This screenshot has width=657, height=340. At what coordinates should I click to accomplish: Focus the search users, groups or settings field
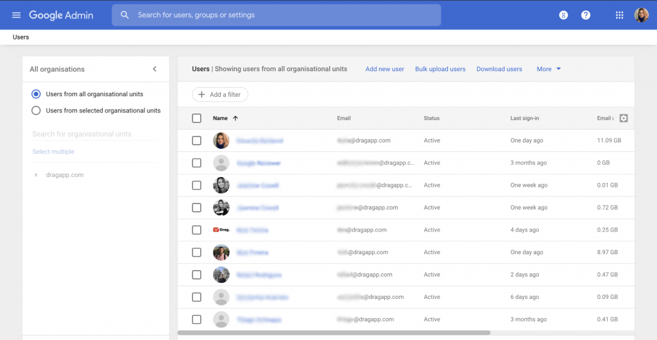coord(276,15)
